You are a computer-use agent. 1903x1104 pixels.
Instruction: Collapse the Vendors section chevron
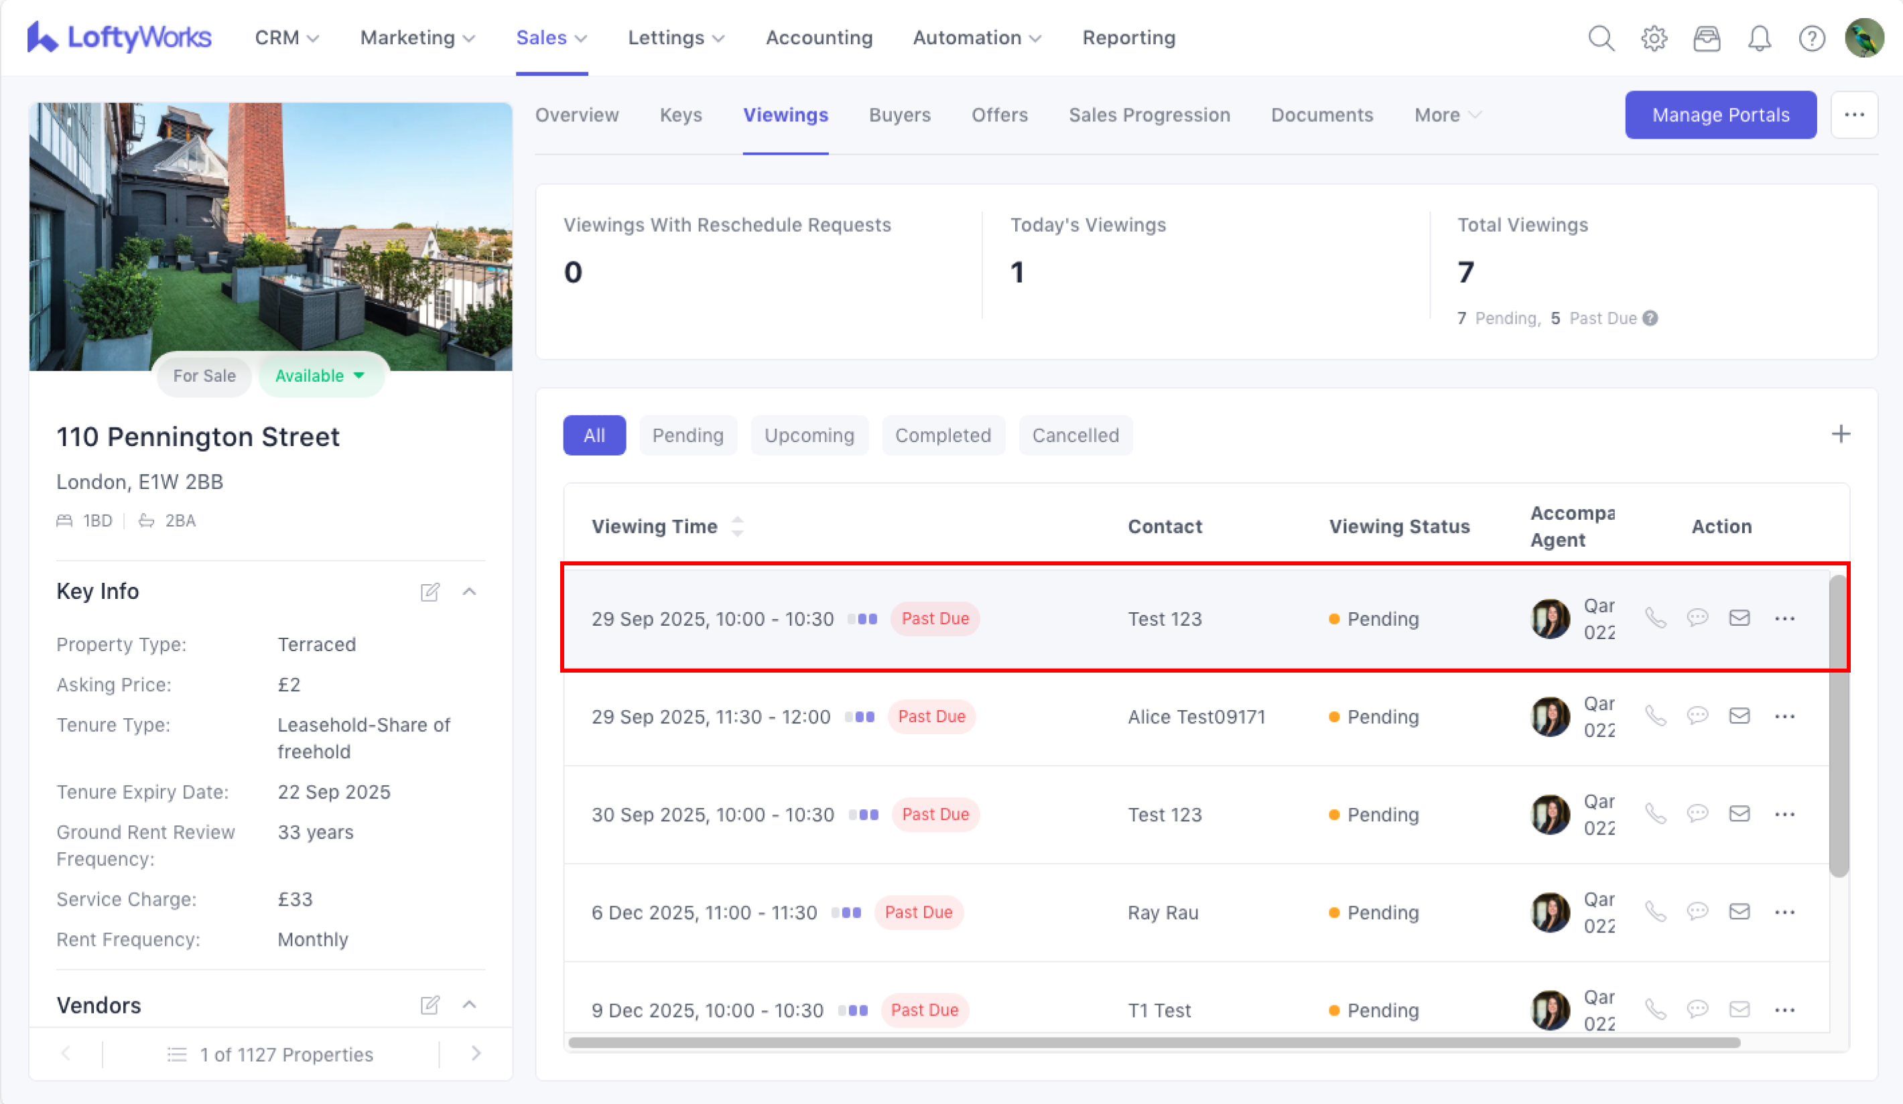(x=469, y=1004)
